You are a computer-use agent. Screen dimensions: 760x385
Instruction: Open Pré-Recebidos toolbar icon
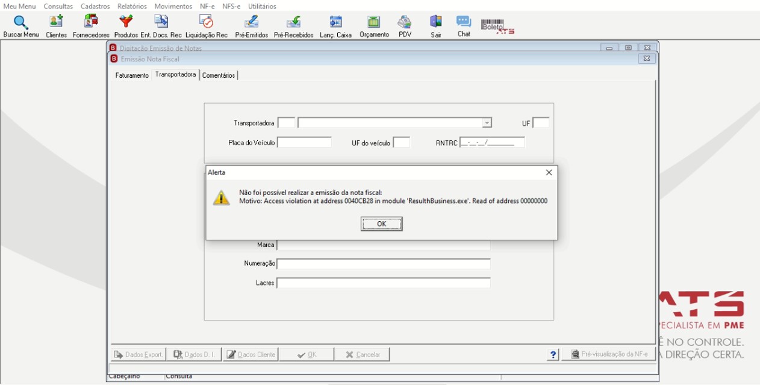pyautogui.click(x=293, y=27)
